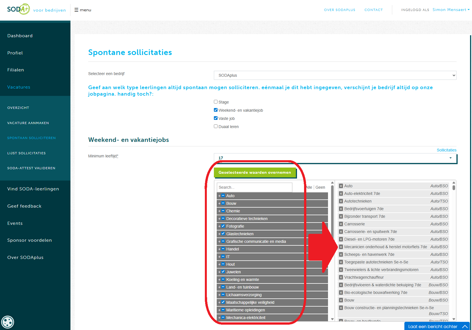The image size is (472, 330).
Task: Open the Selecteer een bedrijf dropdown
Action: point(335,75)
